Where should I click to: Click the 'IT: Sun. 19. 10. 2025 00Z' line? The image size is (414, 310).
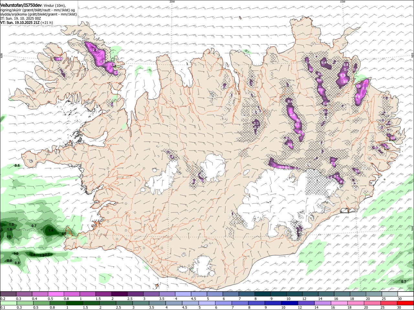[x=20, y=18]
